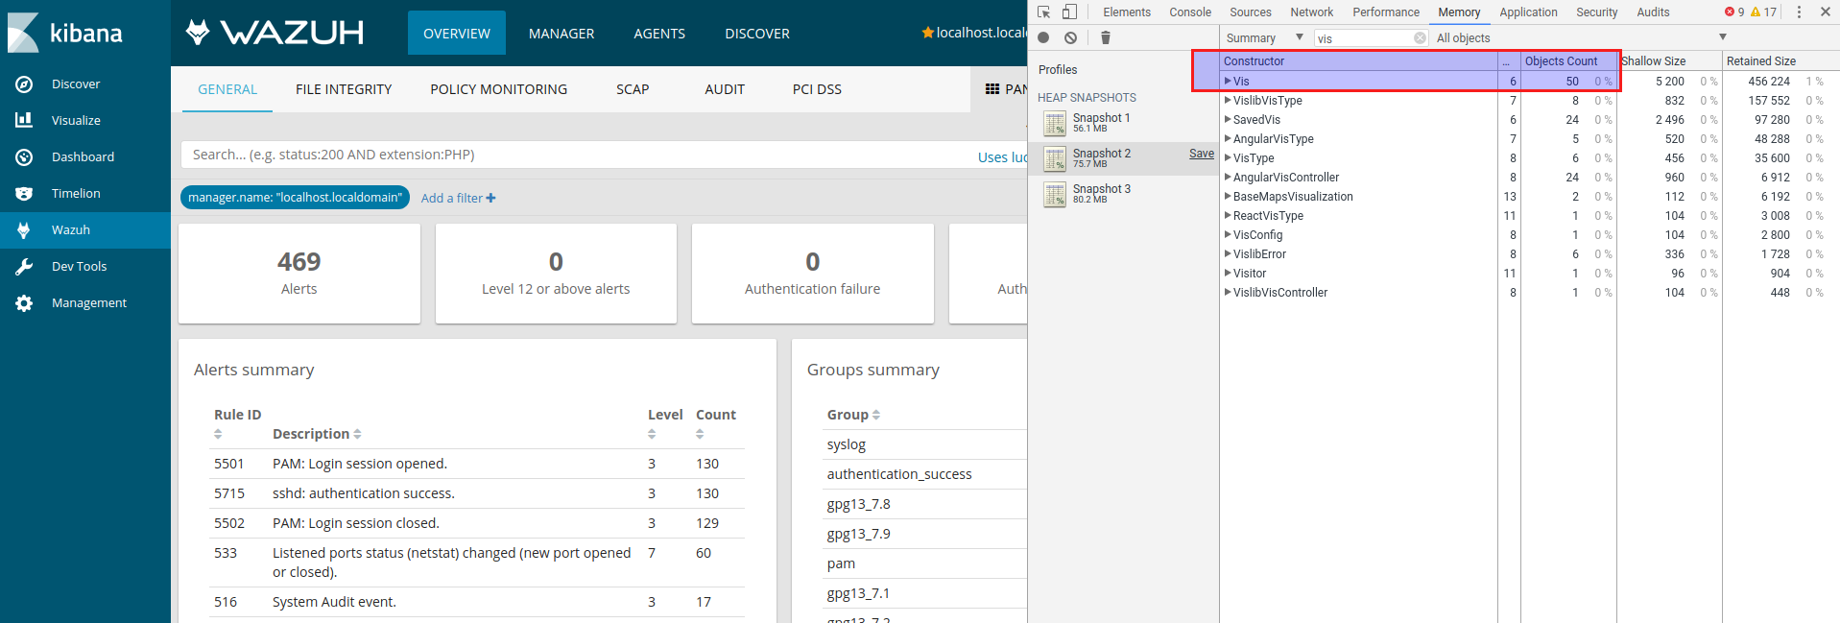Expand the VisConfig row
Image resolution: width=1840 pixels, height=623 pixels.
pyautogui.click(x=1228, y=234)
